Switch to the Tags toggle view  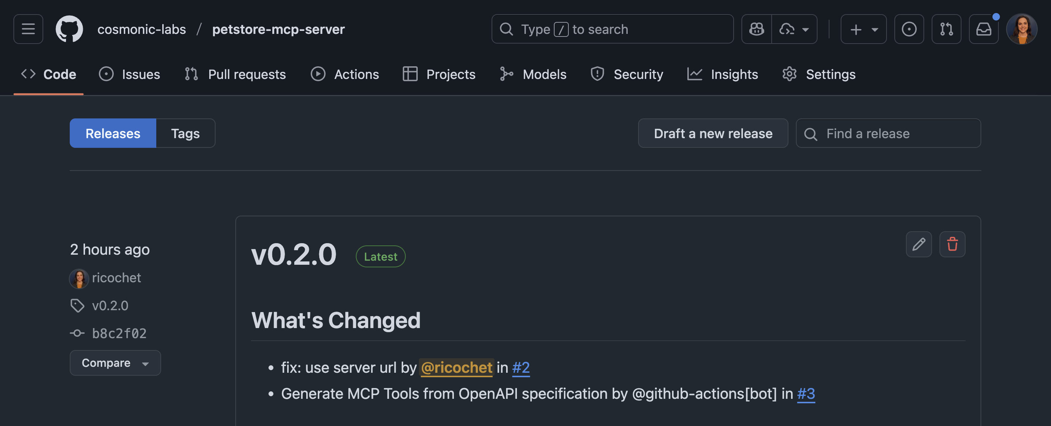pyautogui.click(x=185, y=133)
